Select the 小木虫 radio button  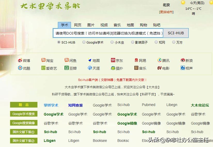tap(112, 42)
